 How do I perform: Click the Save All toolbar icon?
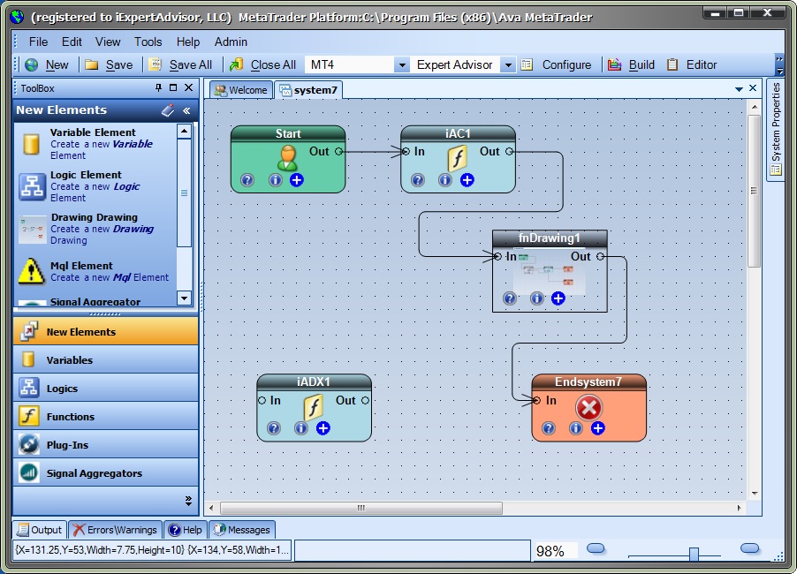[155, 64]
